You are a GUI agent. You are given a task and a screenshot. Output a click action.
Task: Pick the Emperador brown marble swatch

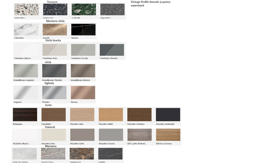(x=82, y=154)
